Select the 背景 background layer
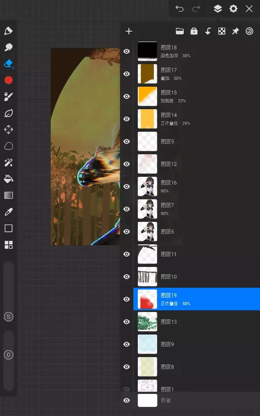This screenshot has height=416, width=260. (197, 400)
